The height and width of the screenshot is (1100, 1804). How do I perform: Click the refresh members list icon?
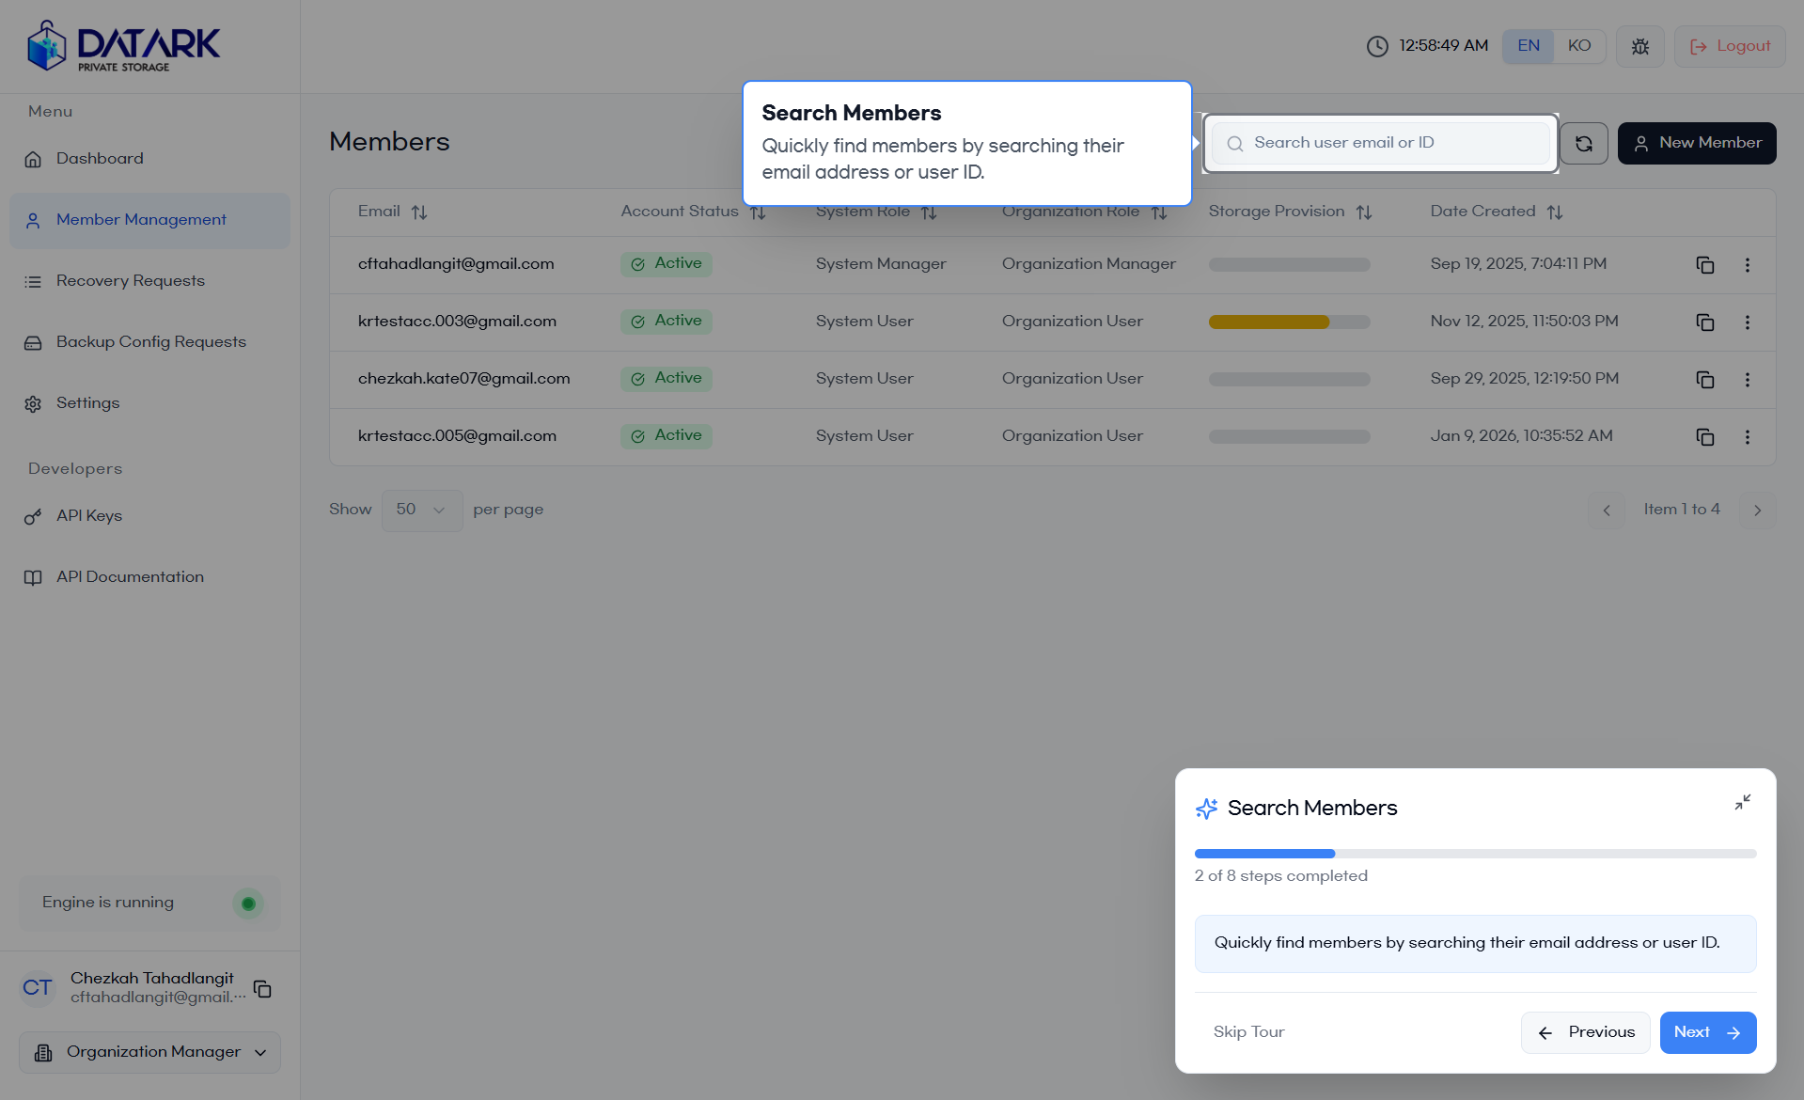[1583, 144]
